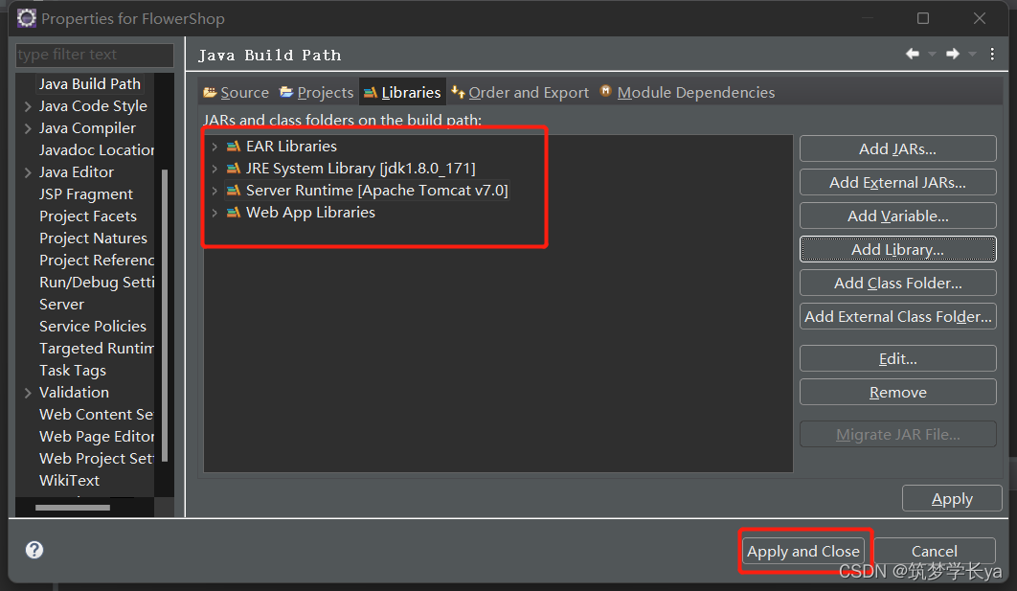Screen dimensions: 1017x591
Task: Select Project References in sidebar
Action: coord(96,261)
